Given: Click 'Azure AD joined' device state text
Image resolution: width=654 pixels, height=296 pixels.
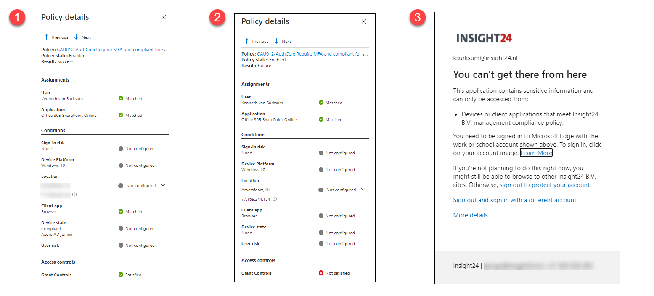Looking at the screenshot, I should click(x=57, y=234).
